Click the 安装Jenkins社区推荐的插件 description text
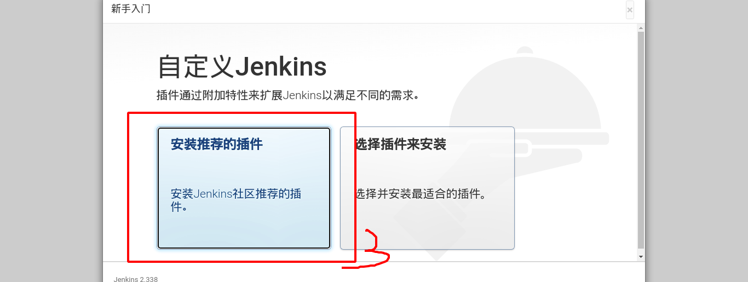This screenshot has height=282, width=748. pyautogui.click(x=237, y=200)
